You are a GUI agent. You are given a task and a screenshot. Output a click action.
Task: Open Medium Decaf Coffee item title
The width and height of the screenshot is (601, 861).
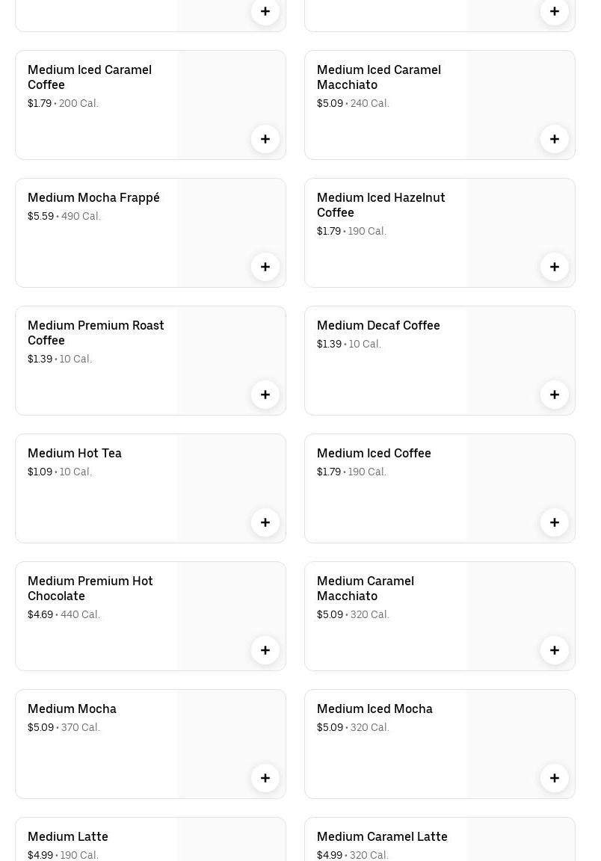[x=378, y=326]
